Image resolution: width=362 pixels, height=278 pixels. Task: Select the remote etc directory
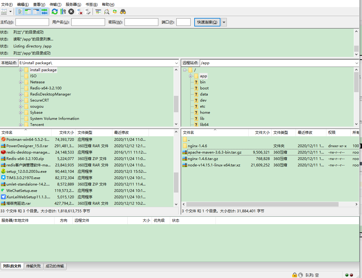pyautogui.click(x=202, y=106)
